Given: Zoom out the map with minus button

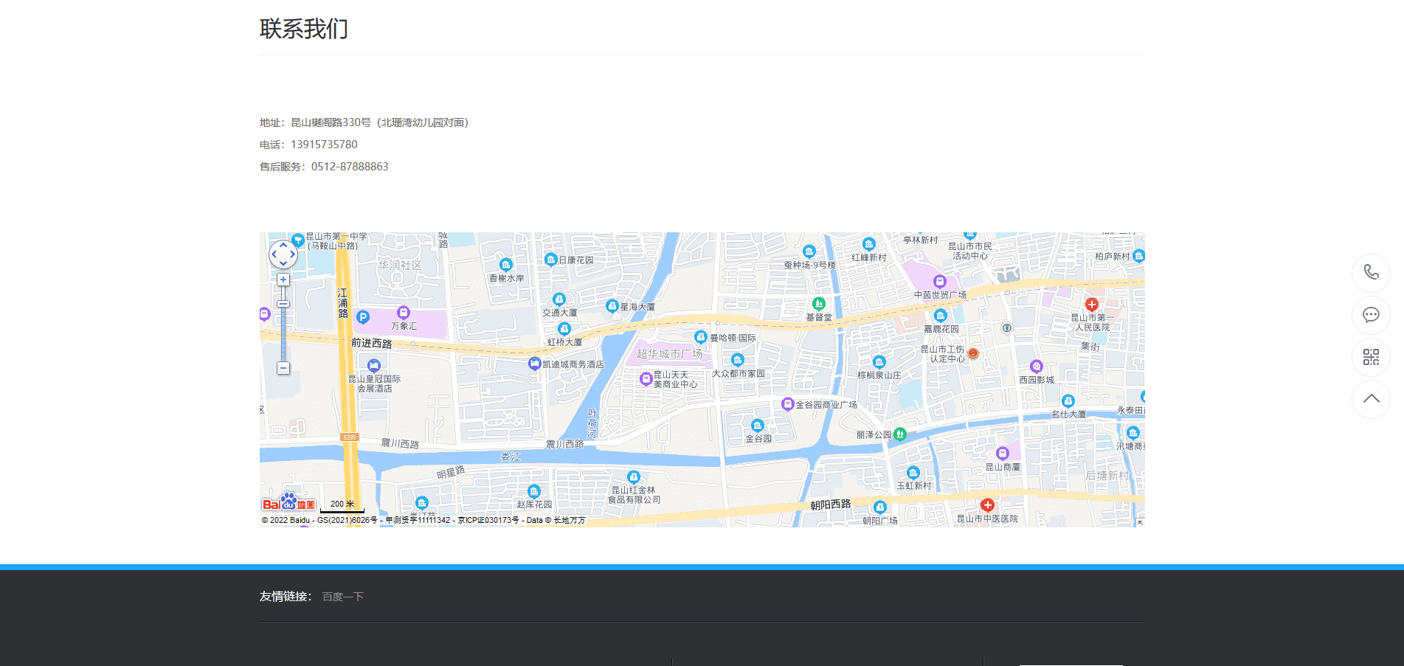Looking at the screenshot, I should pyautogui.click(x=283, y=368).
